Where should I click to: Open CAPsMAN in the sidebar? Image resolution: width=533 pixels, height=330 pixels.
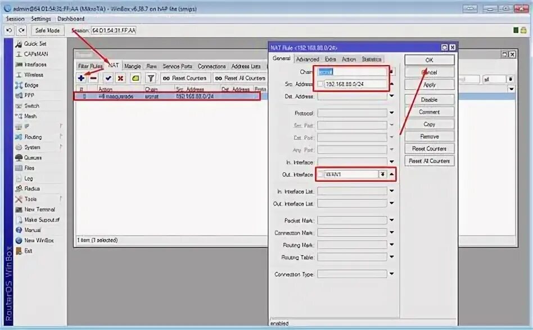[x=35, y=54]
